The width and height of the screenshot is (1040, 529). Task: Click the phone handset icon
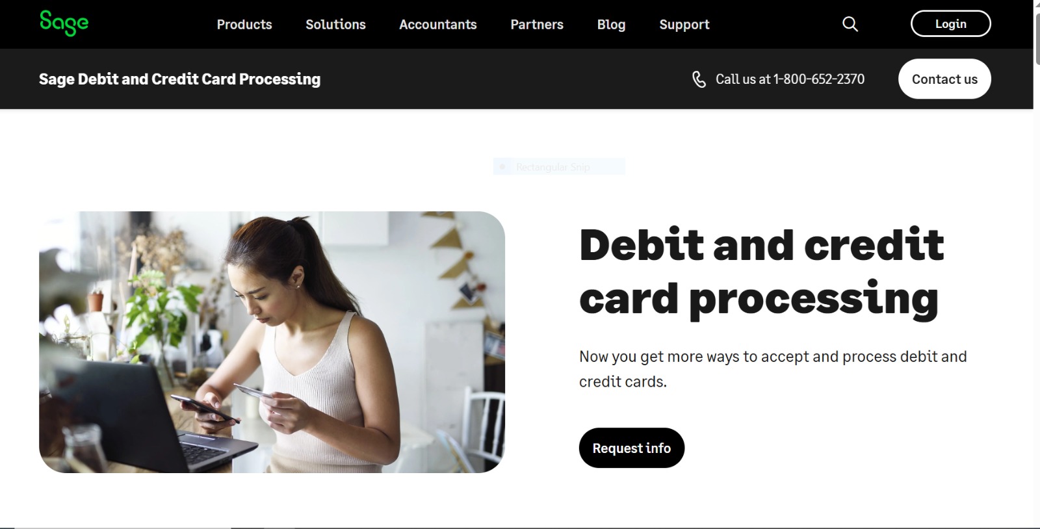tap(699, 79)
